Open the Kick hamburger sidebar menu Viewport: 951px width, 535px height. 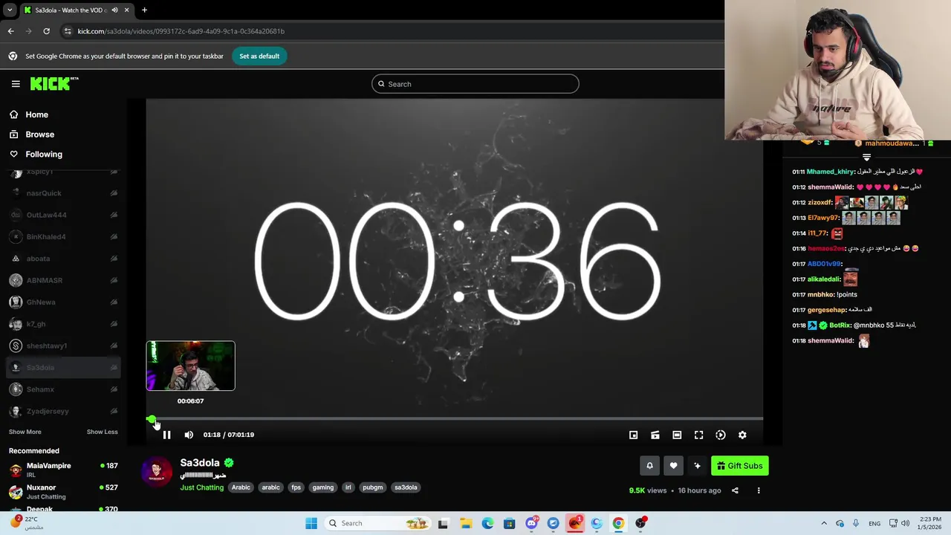coord(16,84)
